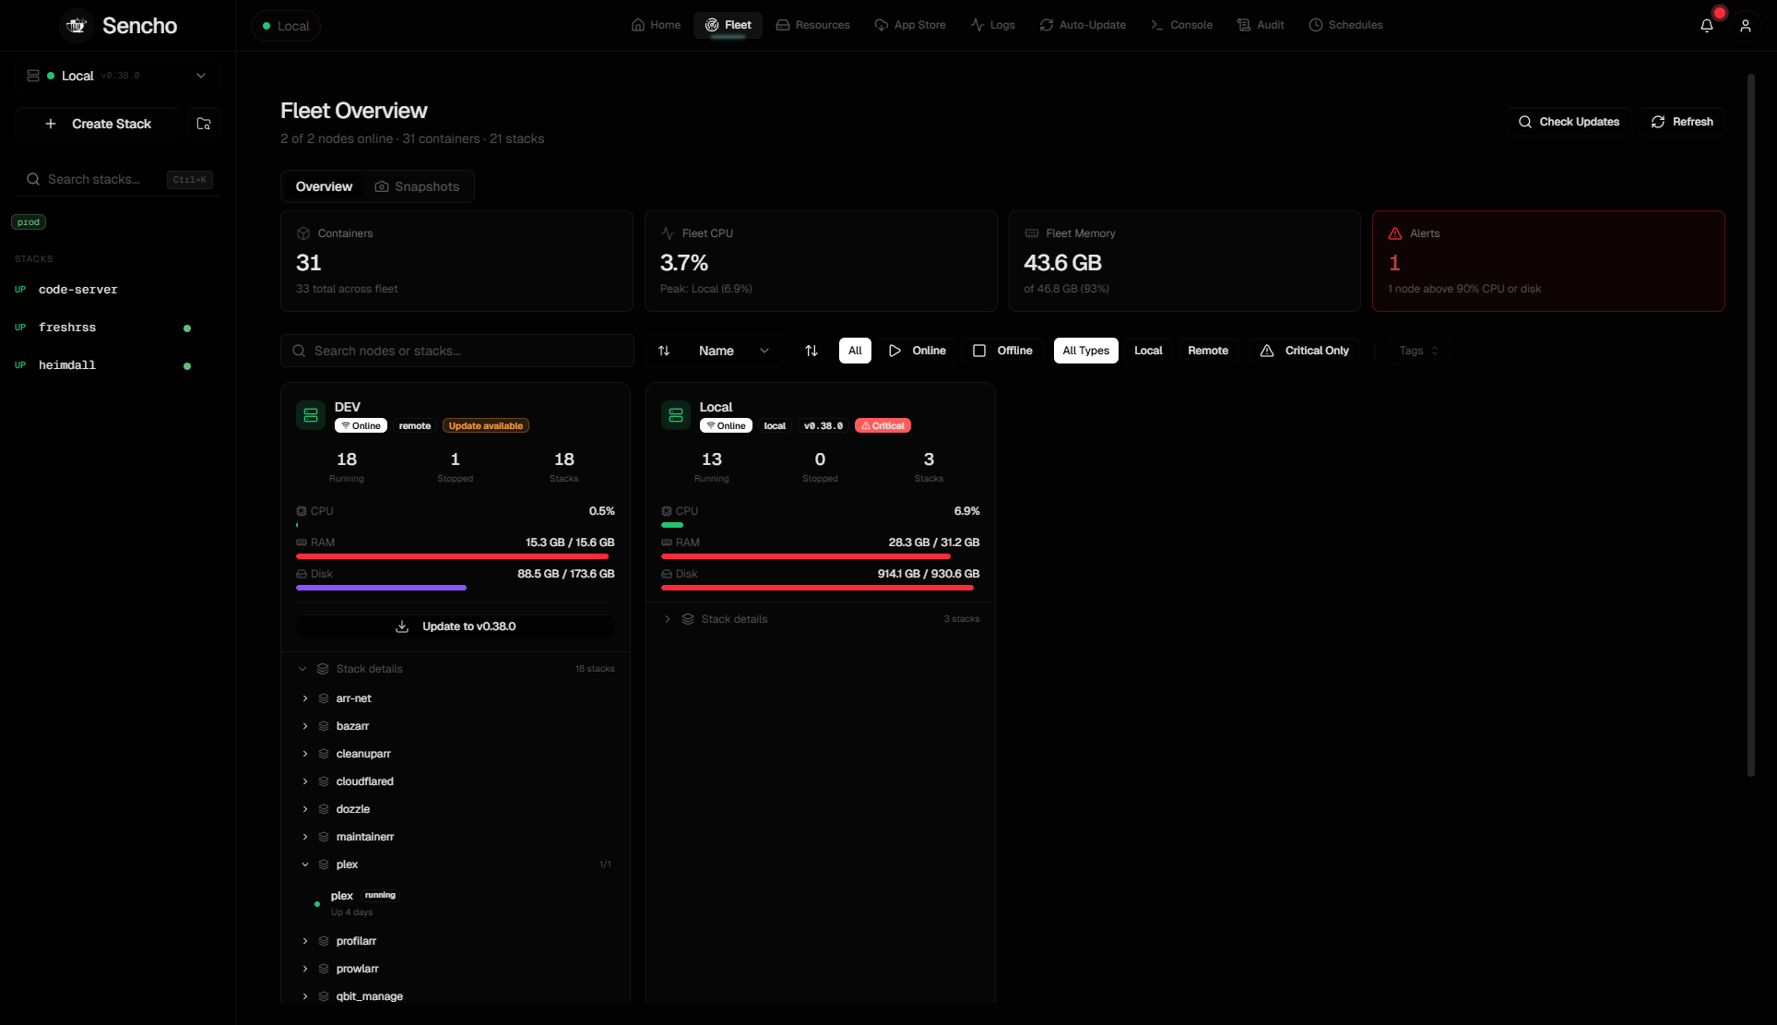Viewport: 1777px width, 1025px height.
Task: Click the Local node green CPU bar
Action: click(672, 525)
